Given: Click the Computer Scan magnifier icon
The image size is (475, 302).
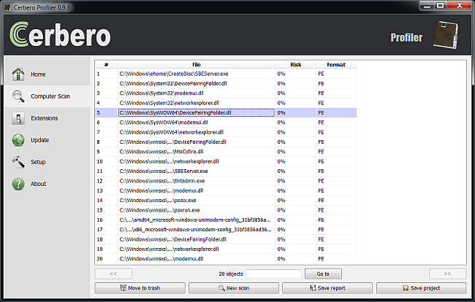Looking at the screenshot, I should point(18,96).
